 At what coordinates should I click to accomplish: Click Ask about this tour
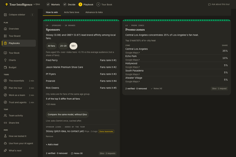point(219,4)
